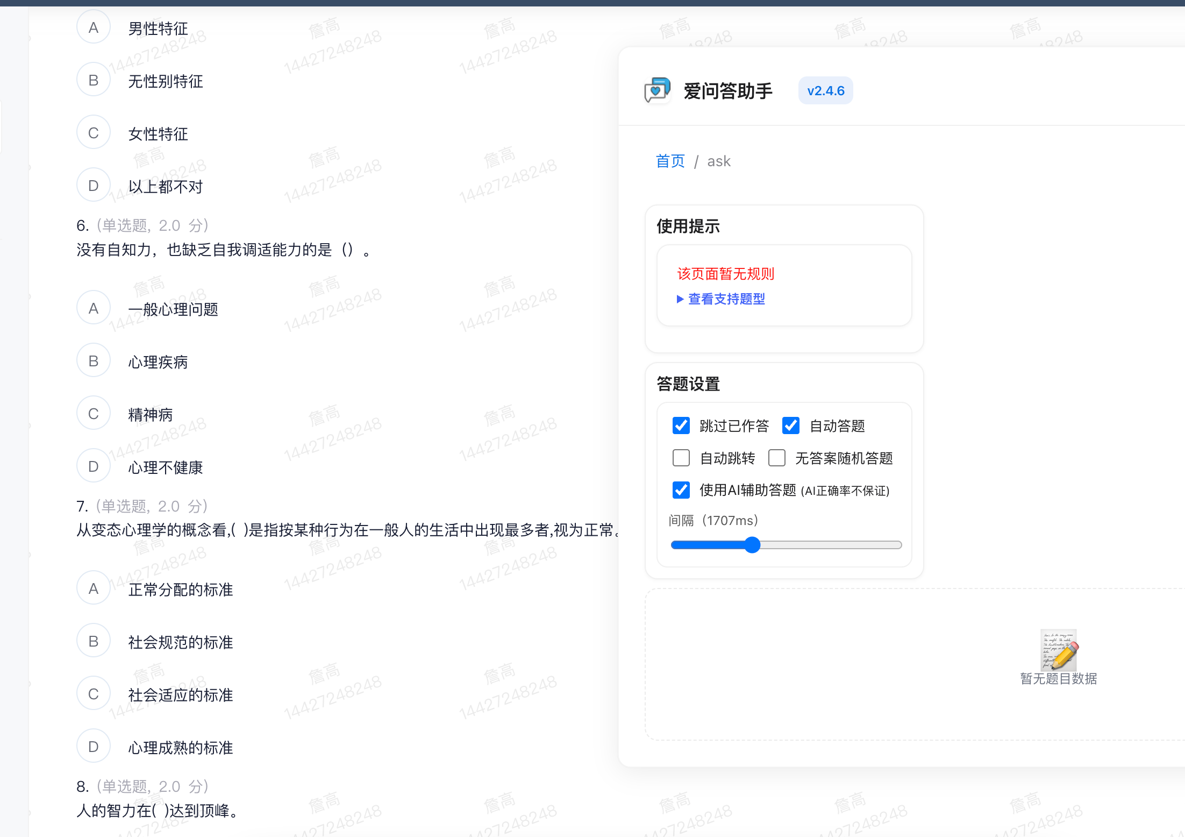Go to 首页 breadcrumb link
1185x837 pixels.
coord(670,161)
